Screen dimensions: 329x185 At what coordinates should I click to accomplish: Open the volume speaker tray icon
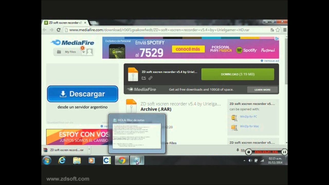(x=250, y=161)
